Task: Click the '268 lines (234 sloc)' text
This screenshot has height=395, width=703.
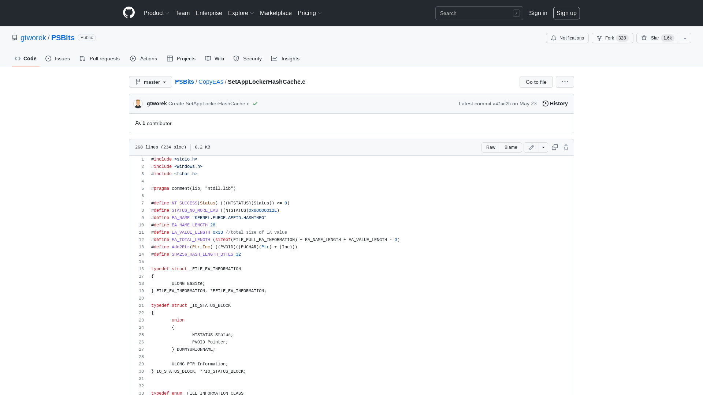Action: point(161,147)
